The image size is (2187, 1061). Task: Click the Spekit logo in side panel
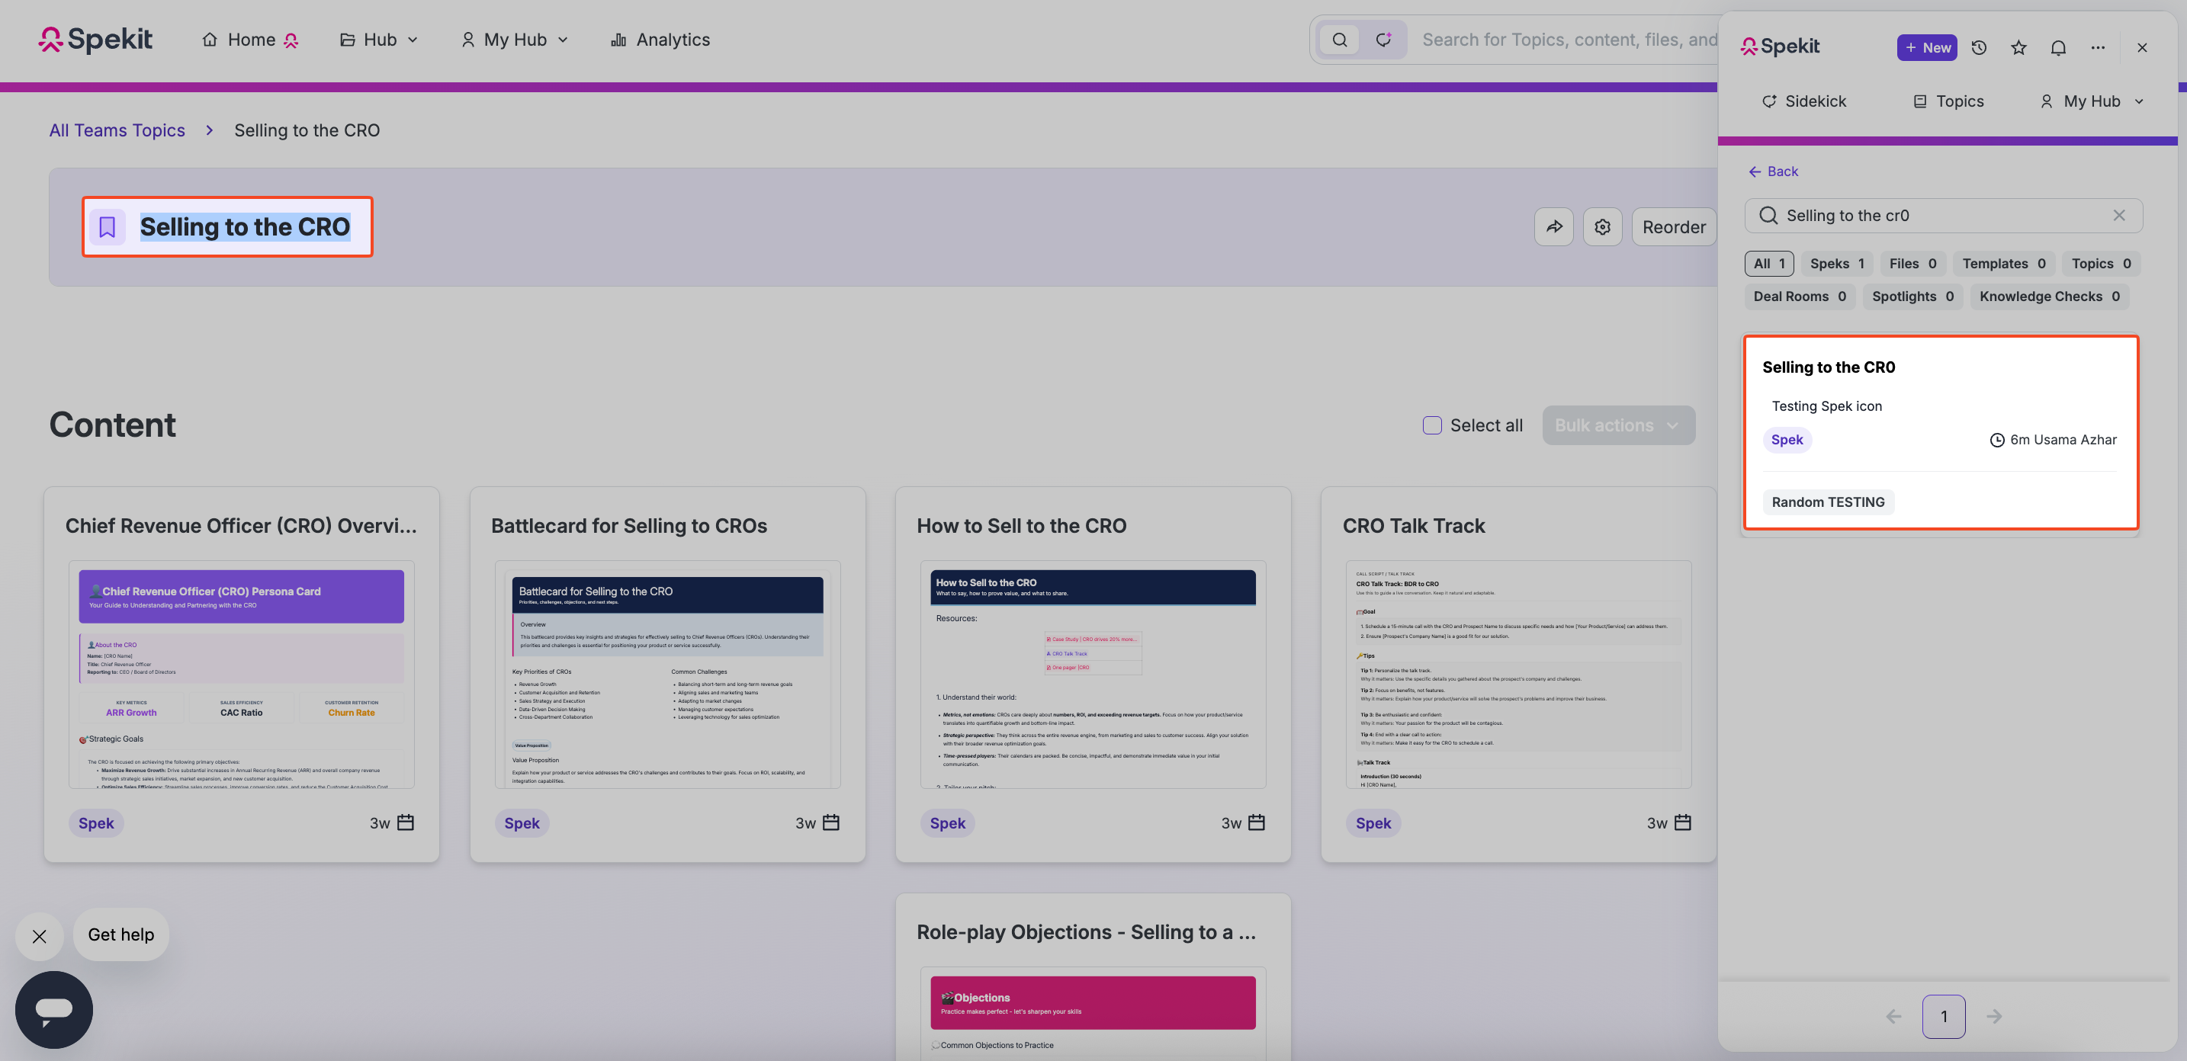[1780, 46]
